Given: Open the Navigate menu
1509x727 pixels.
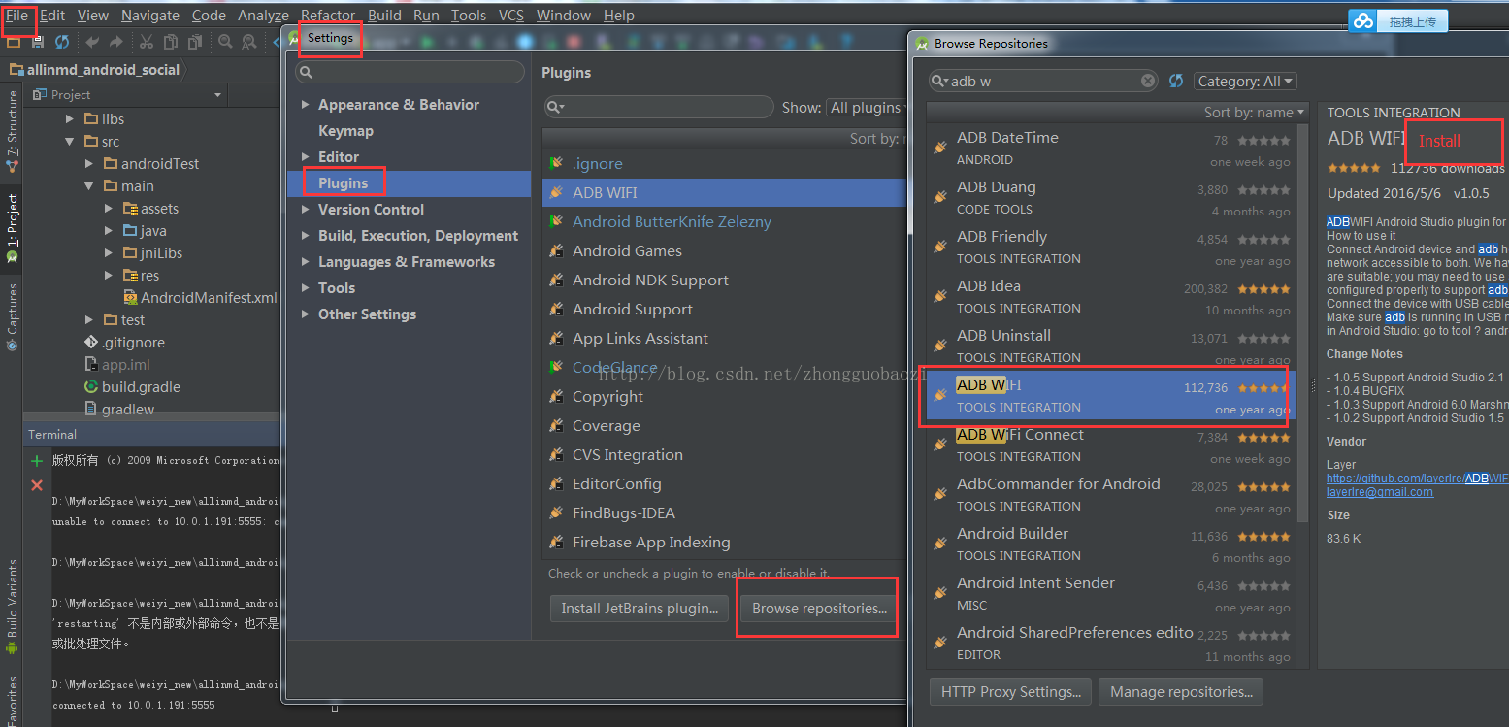Looking at the screenshot, I should coord(150,15).
